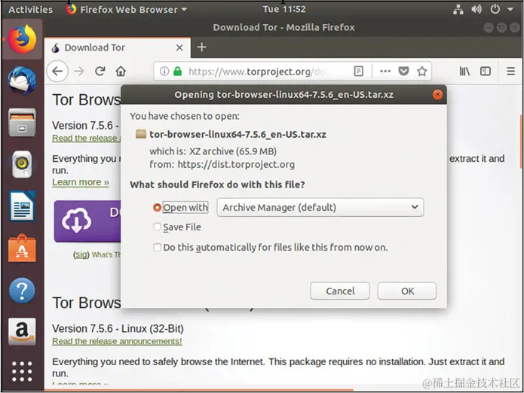
Task: Open a new tab with the plus button
Action: coord(201,47)
